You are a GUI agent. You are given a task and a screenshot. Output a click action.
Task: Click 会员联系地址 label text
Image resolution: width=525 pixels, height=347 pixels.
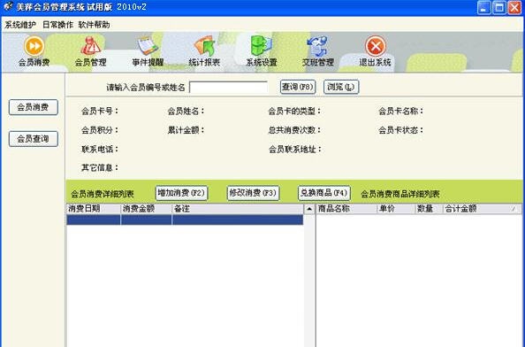coord(295,150)
